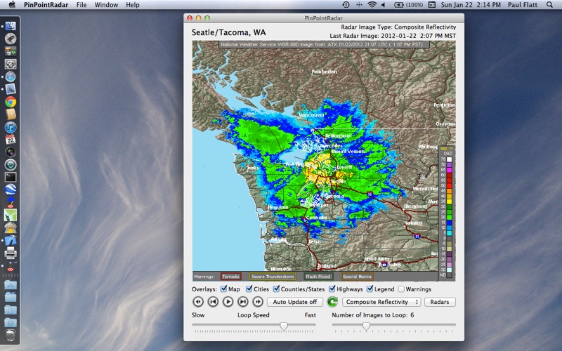Open the Applications folder in Dock
Viewport: 562px width, 351px height.
pos(11,285)
